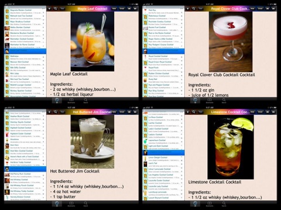Tap magnifier icon in Limestone Cocktail toolbar

(x=194, y=112)
